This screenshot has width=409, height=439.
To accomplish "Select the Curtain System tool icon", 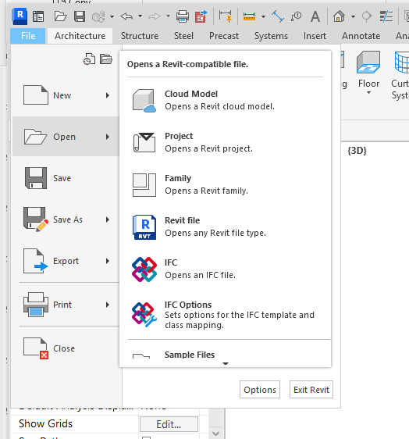I will tap(401, 62).
